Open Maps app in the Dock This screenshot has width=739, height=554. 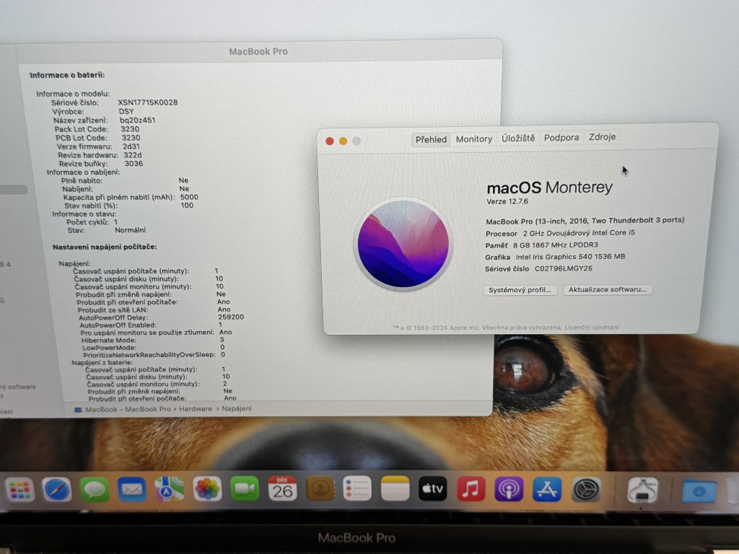(x=170, y=489)
